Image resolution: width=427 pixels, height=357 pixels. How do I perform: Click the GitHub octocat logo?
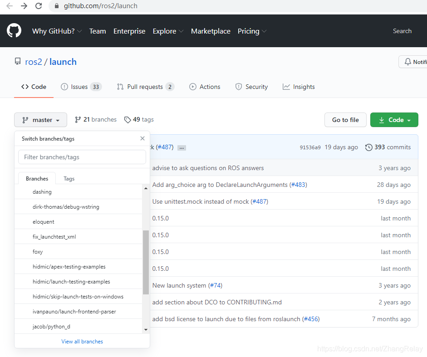tap(14, 30)
